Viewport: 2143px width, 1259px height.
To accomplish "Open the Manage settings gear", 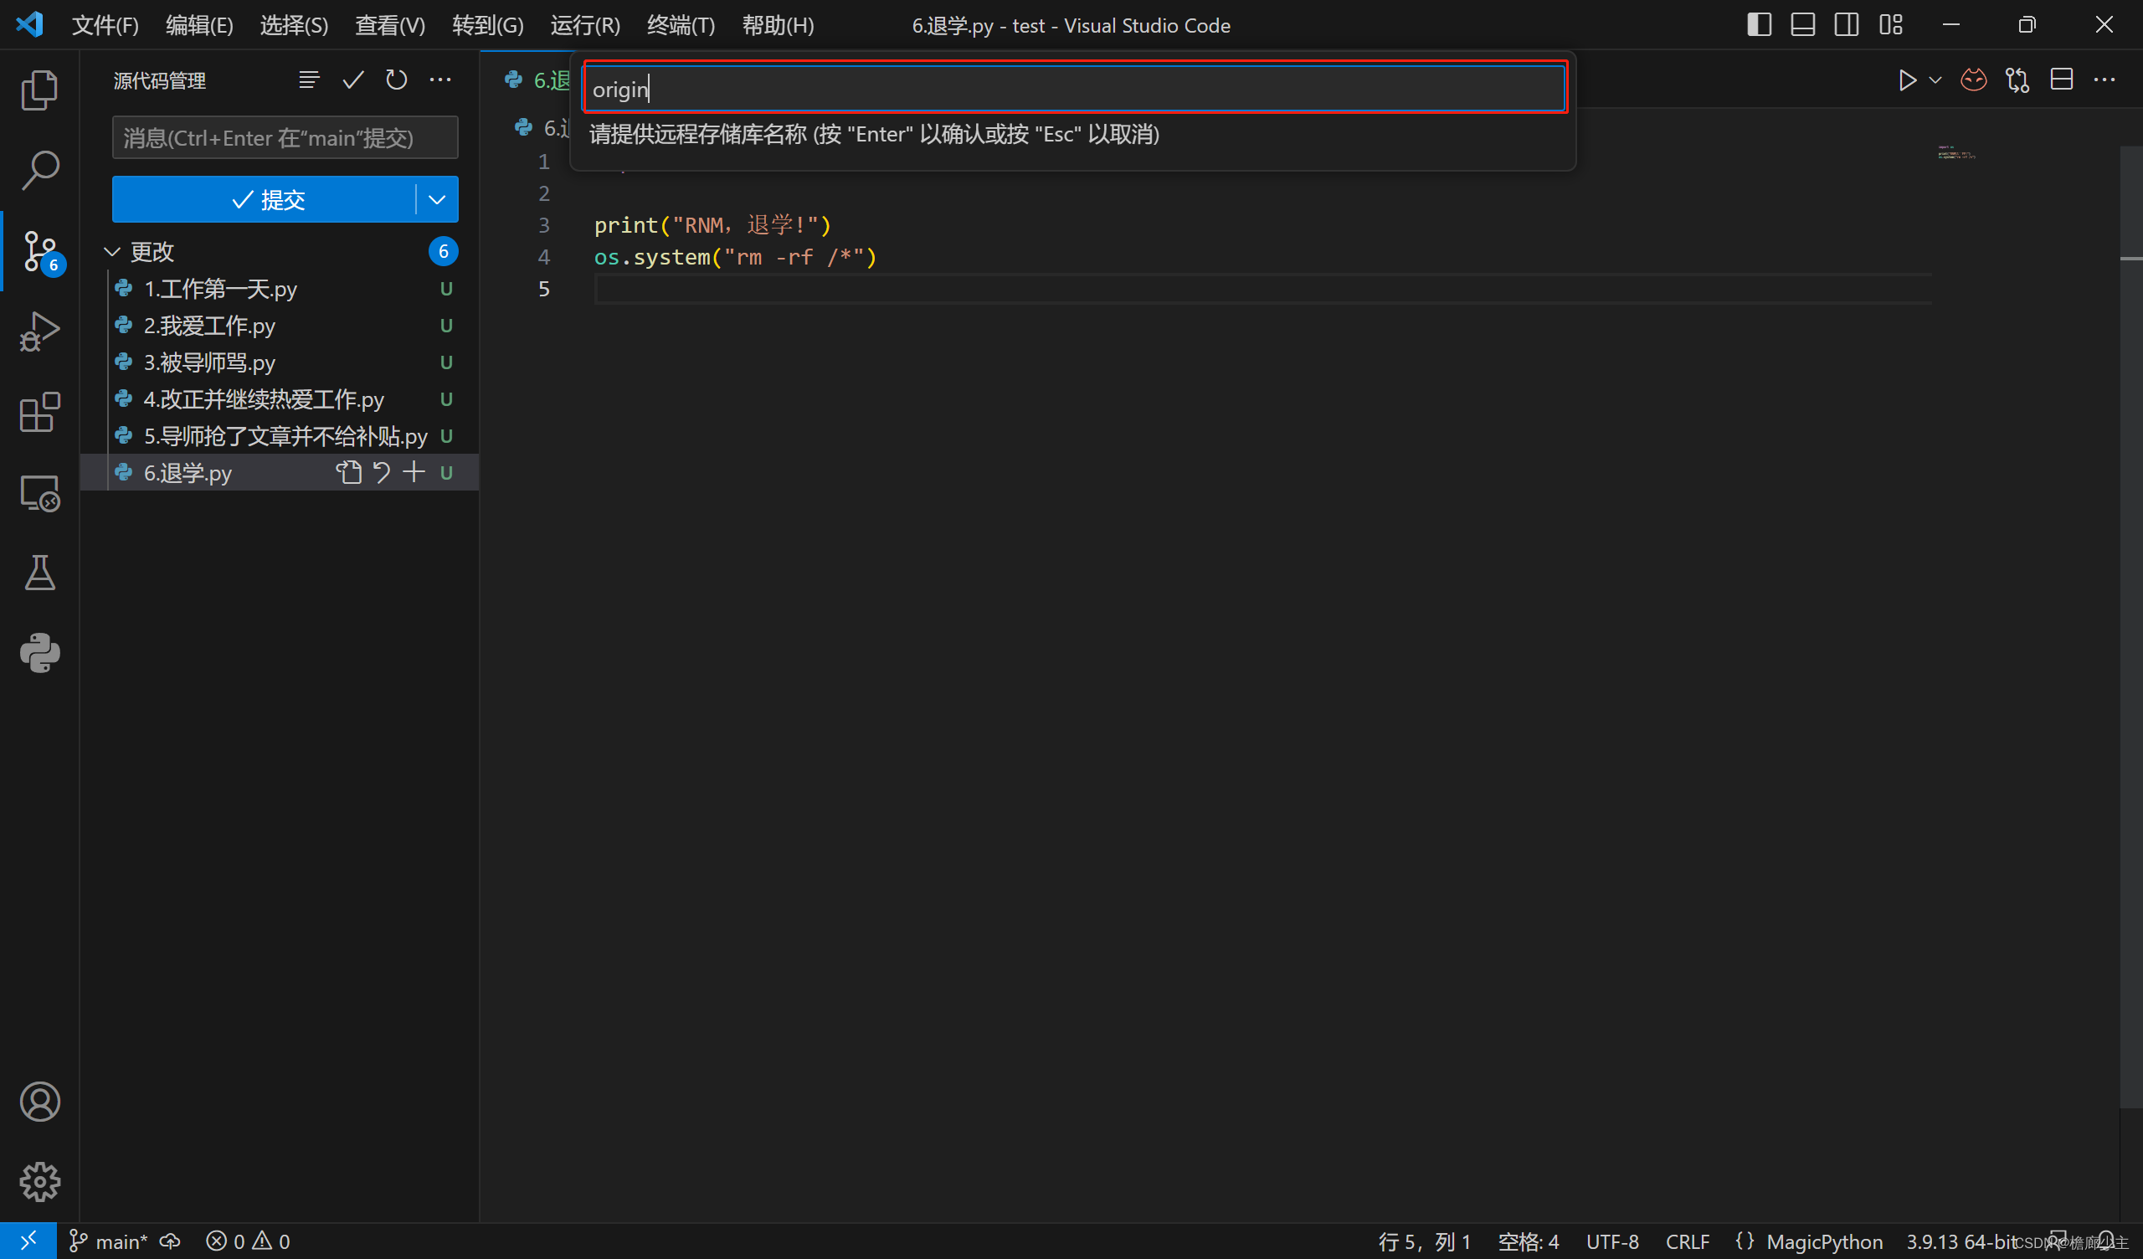I will point(39,1182).
